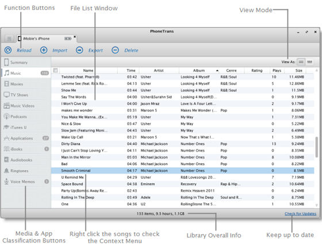The height and width of the screenshot is (250, 322).
Task: Open the Summary sidebar section
Action: [26, 62]
